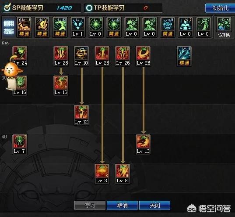Select the mastered eye general skill icon
The height and width of the screenshot is (217, 235).
(x=168, y=27)
